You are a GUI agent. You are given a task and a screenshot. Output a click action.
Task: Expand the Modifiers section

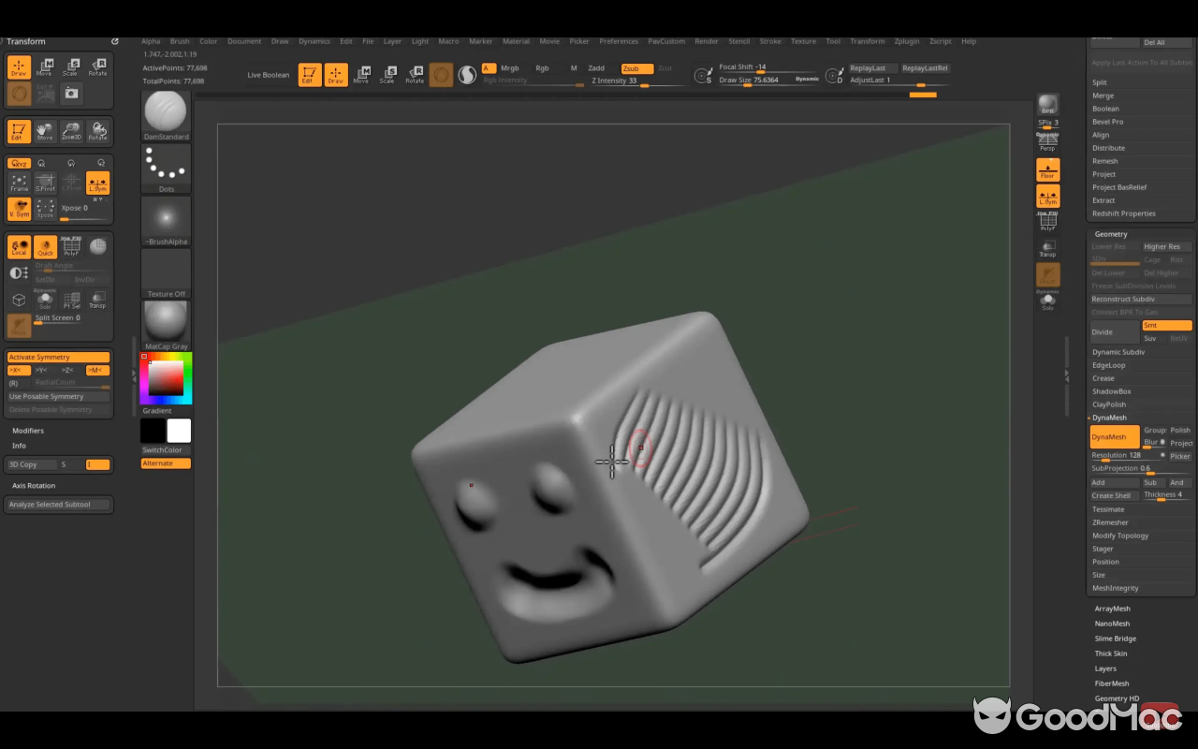tap(28, 430)
